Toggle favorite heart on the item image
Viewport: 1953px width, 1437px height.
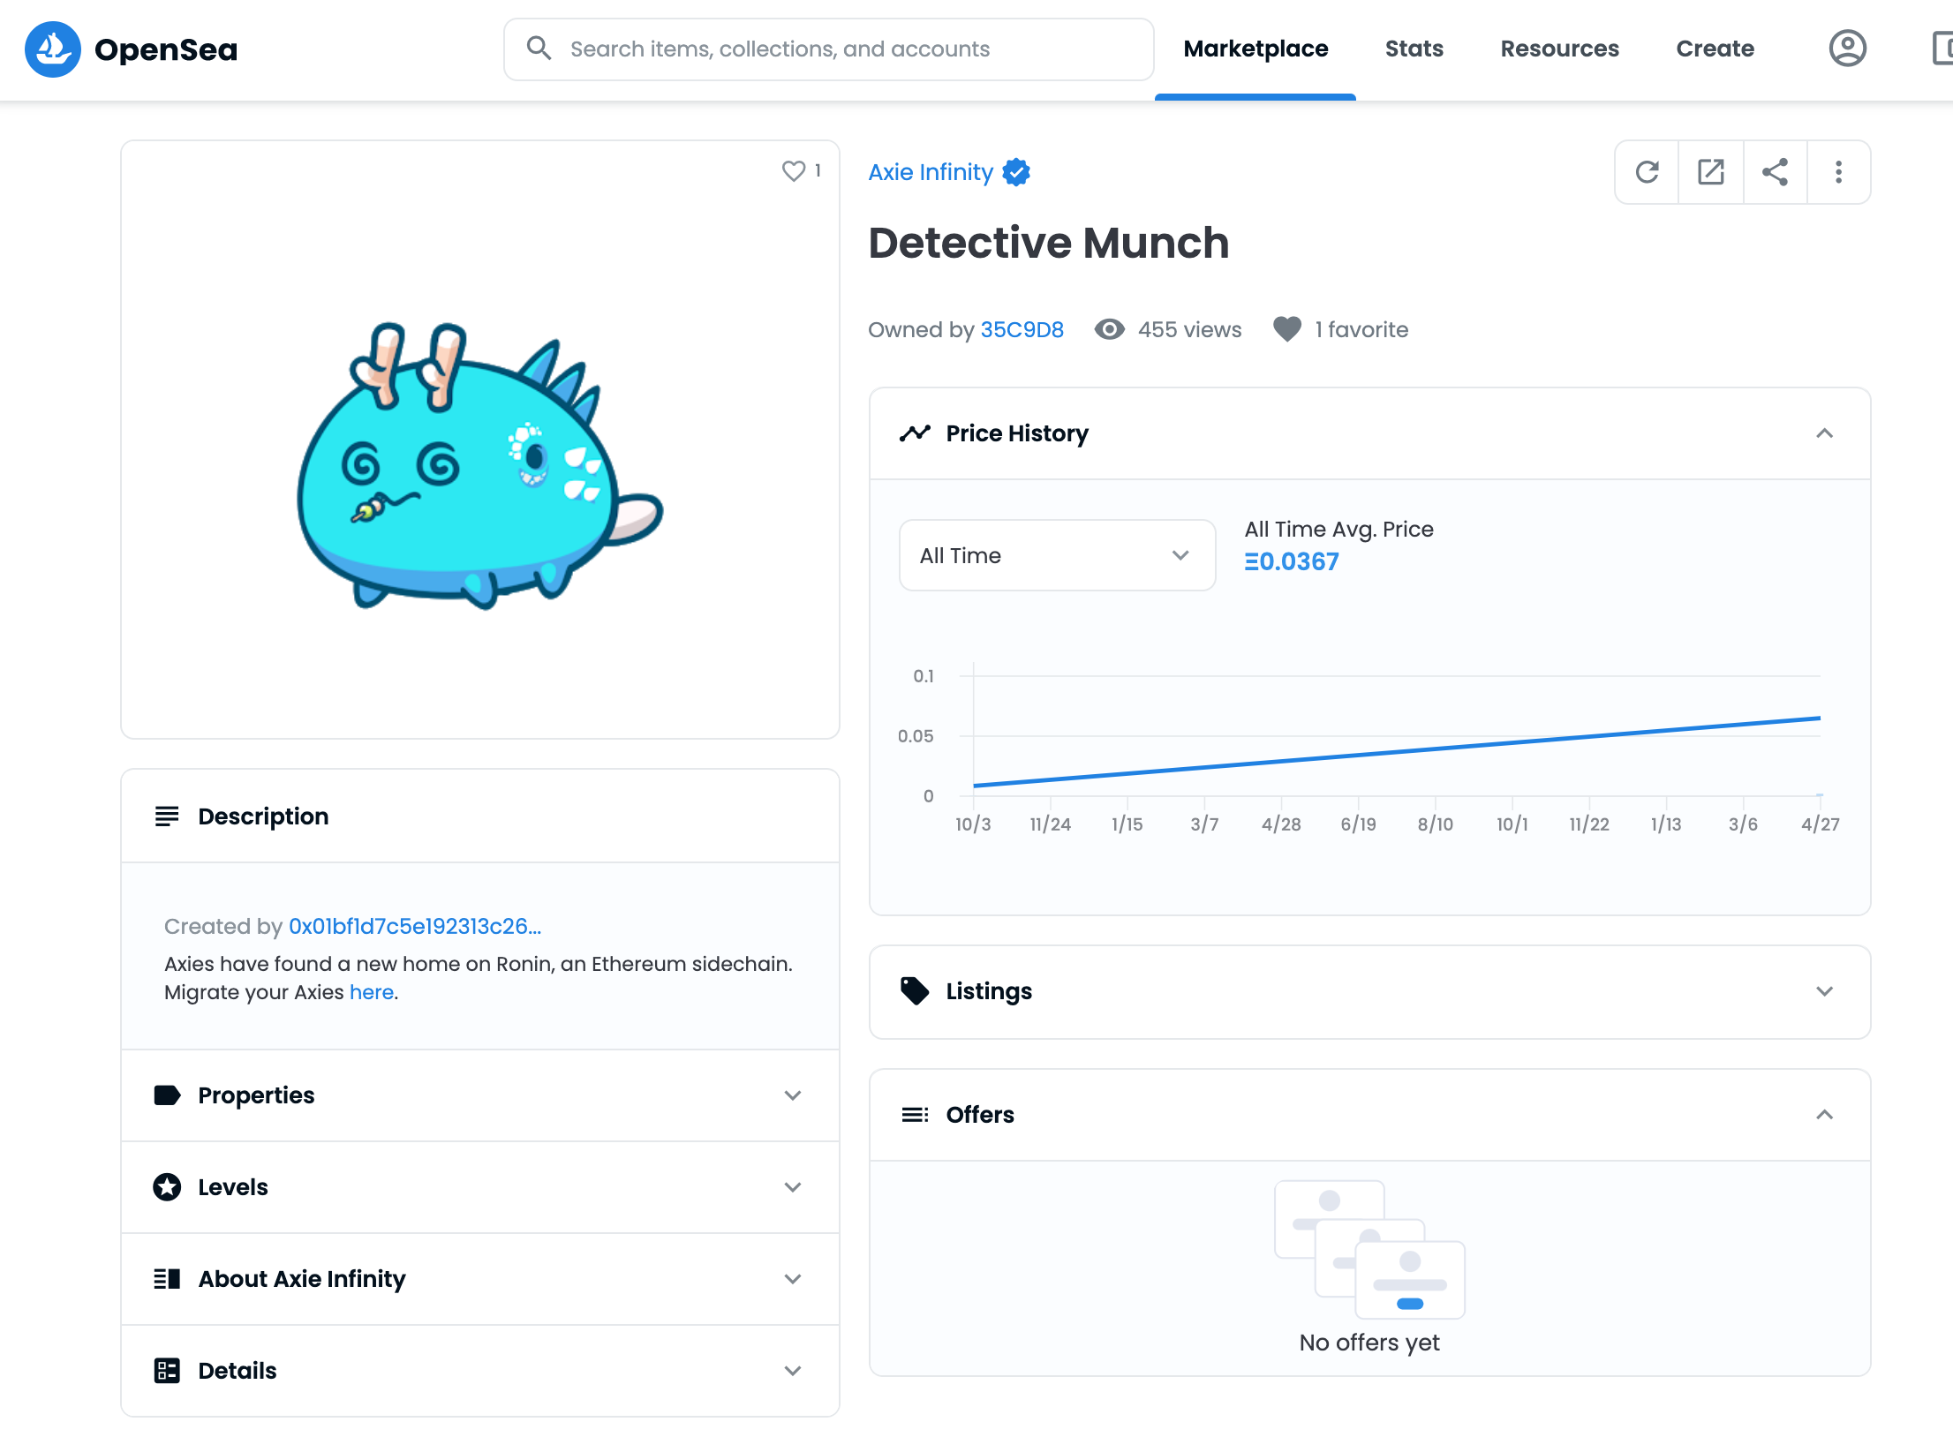tap(793, 170)
